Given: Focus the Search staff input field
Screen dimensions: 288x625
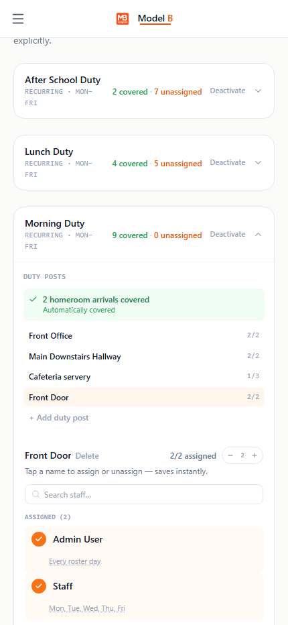Looking at the screenshot, I should tap(144, 495).
